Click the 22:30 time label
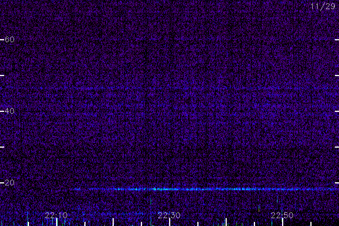The height and width of the screenshot is (226, 339). 169,215
